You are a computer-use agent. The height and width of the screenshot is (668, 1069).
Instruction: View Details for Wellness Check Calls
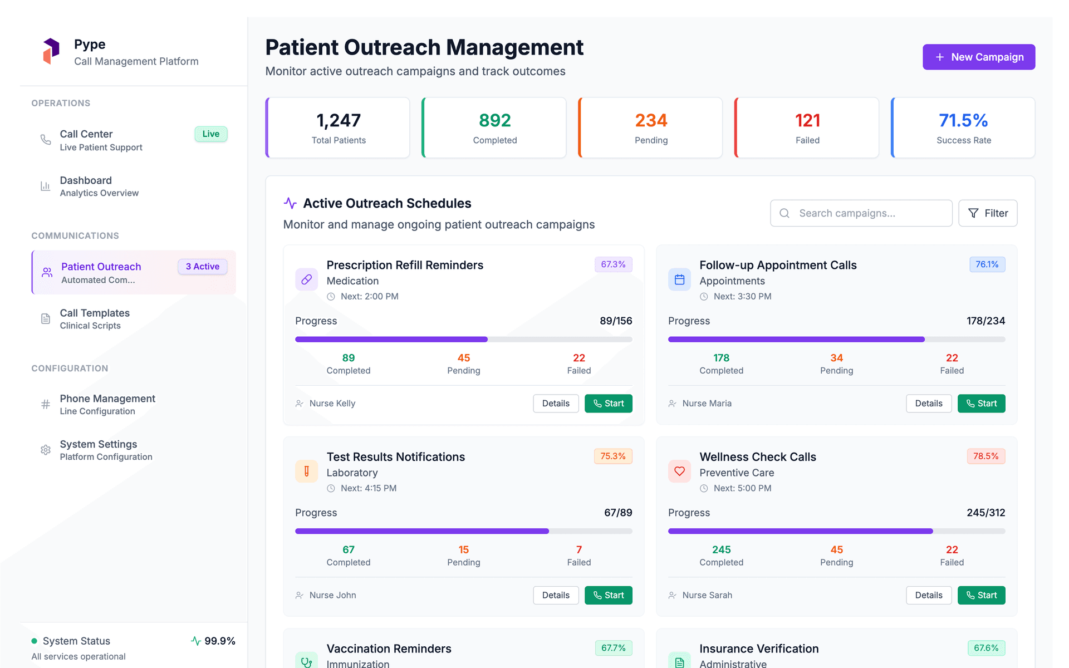[929, 595]
